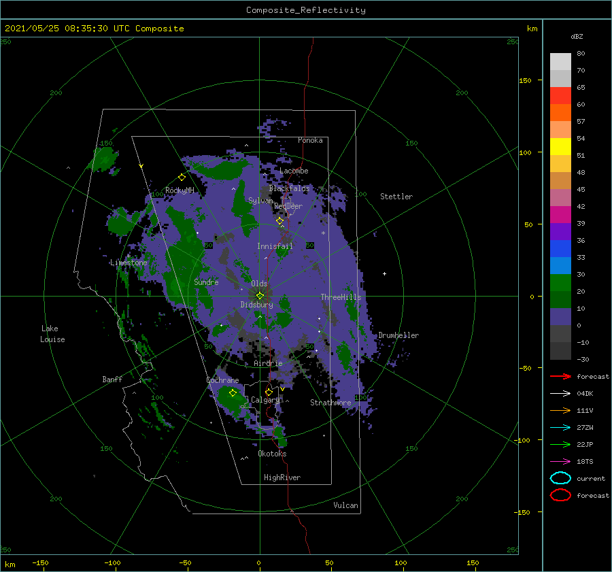Click the Okotoks label

click(272, 453)
